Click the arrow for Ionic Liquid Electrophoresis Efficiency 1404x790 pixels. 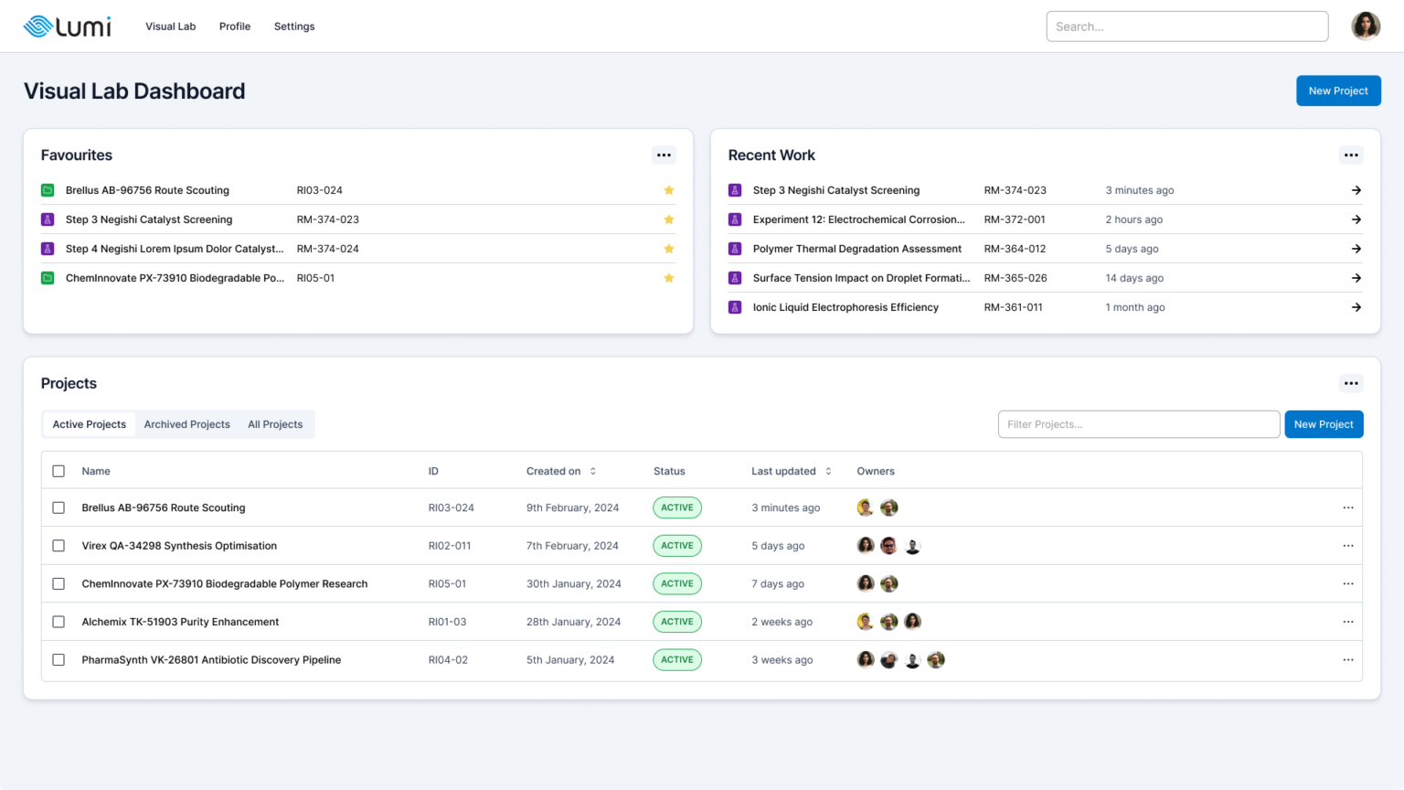pyautogui.click(x=1356, y=307)
